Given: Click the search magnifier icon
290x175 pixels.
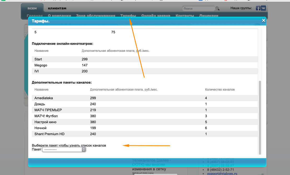Looking at the screenshot, I should point(217,8).
